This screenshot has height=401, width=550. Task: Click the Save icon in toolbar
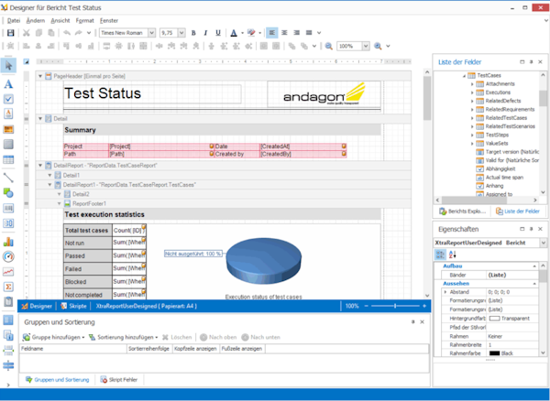tap(10, 32)
